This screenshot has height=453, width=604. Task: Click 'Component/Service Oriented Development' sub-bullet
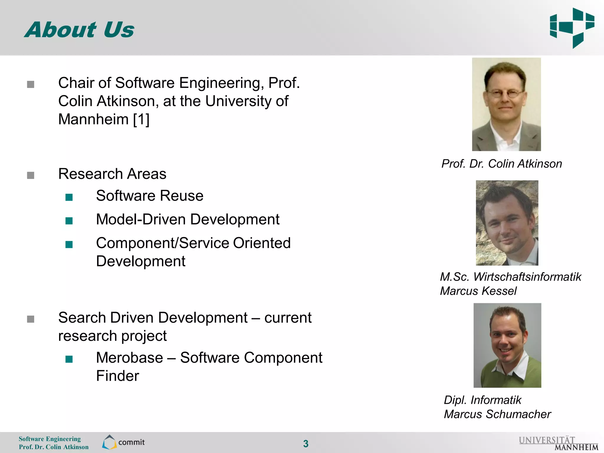pyautogui.click(x=193, y=252)
